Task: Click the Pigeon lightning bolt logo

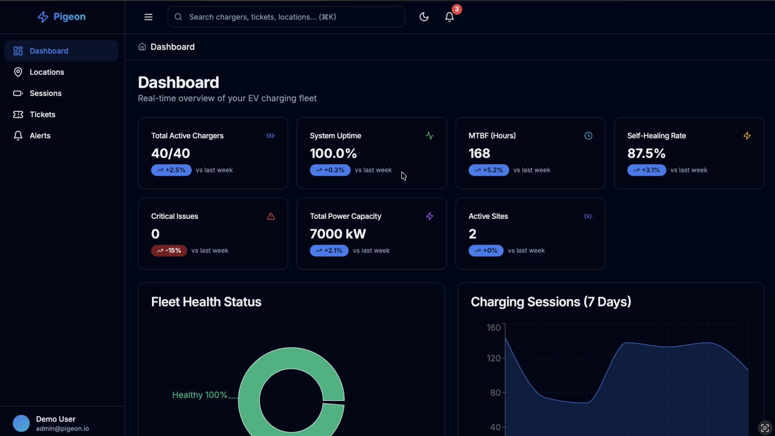Action: [43, 17]
